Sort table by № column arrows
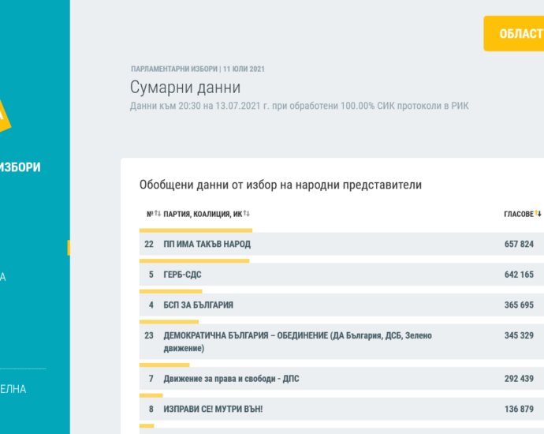 (158, 213)
